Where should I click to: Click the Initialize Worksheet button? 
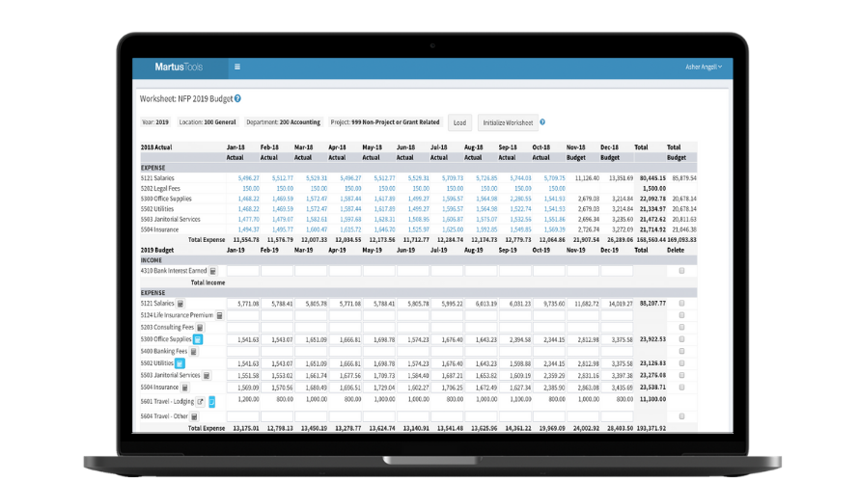click(x=506, y=122)
